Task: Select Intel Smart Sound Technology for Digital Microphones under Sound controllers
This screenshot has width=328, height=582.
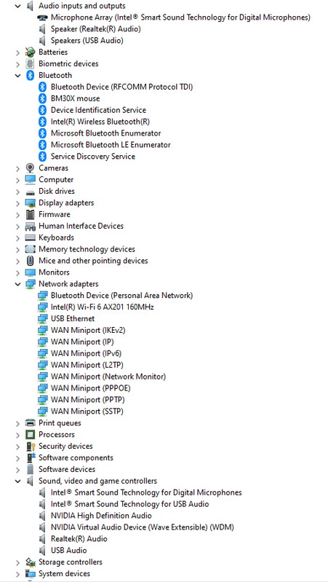Action: (146, 493)
